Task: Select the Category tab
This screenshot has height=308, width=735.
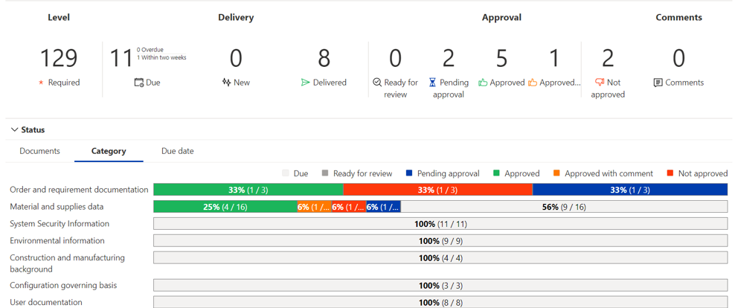Action: pos(109,151)
